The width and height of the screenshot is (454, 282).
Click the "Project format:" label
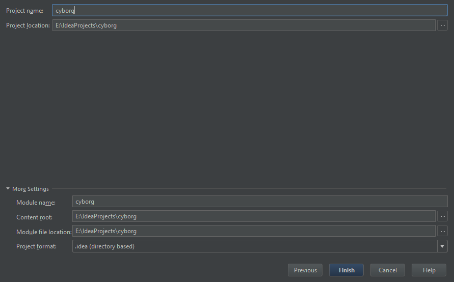pos(36,246)
